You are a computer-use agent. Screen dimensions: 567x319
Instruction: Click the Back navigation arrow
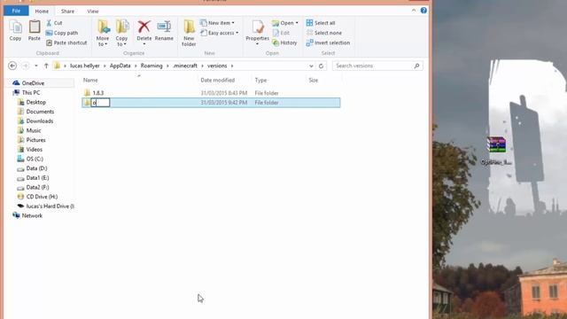[x=12, y=66]
